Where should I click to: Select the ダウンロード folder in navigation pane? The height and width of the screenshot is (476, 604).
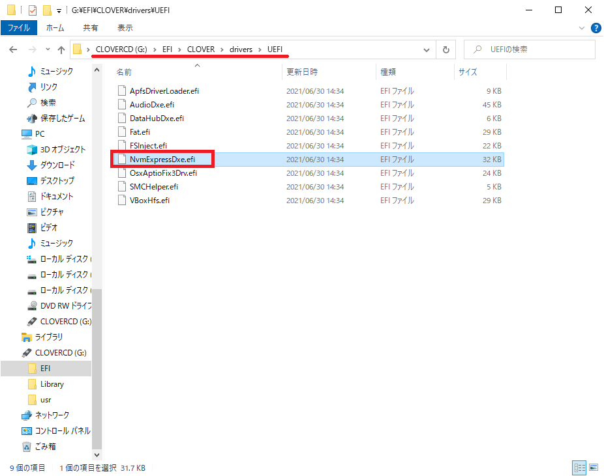[57, 165]
